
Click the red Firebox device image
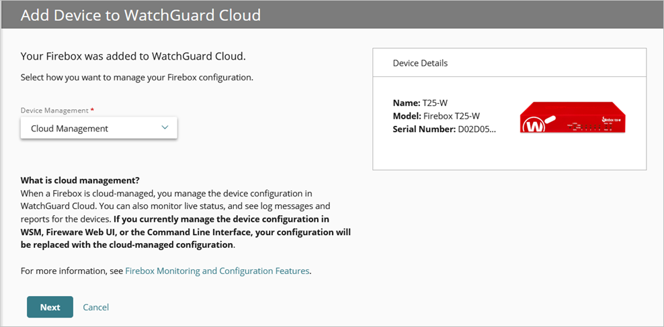[573, 118]
